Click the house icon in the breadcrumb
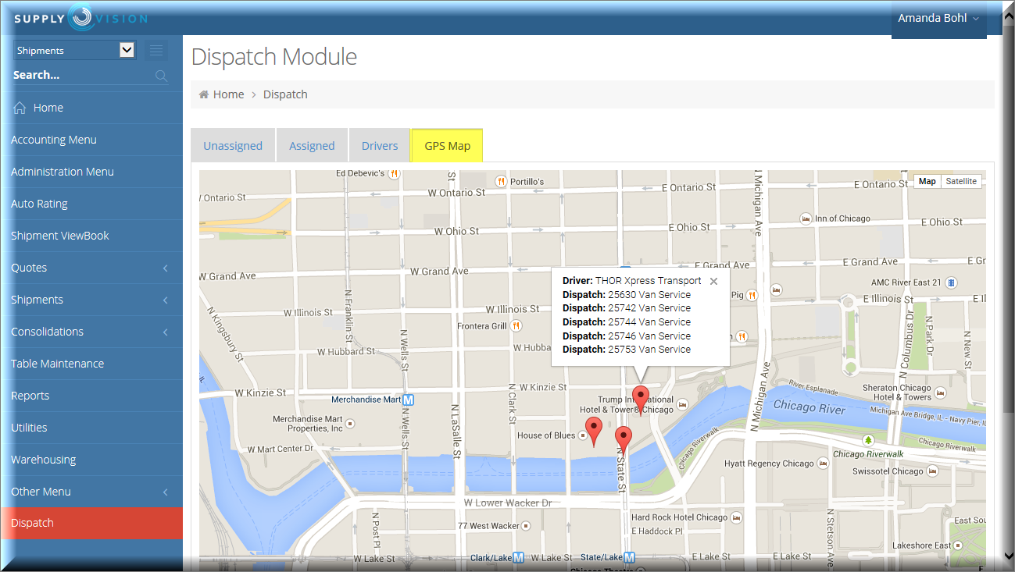The width and height of the screenshot is (1015, 572). 204,94
